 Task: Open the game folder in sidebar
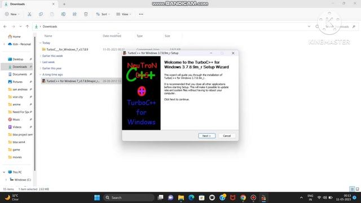[14, 149]
